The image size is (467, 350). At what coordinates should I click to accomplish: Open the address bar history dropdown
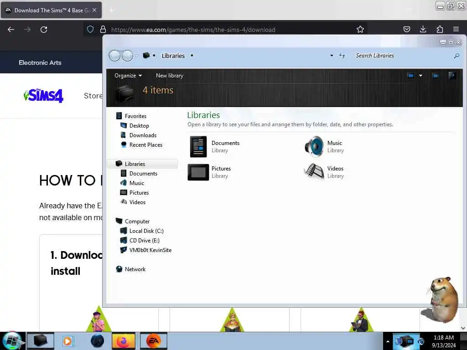(332, 56)
